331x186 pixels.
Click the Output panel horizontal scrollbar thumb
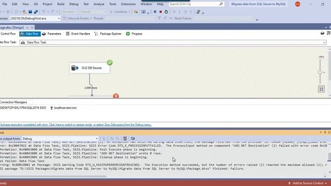click(53, 176)
